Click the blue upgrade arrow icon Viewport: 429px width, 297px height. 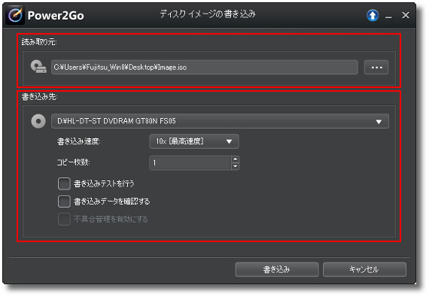[373, 15]
